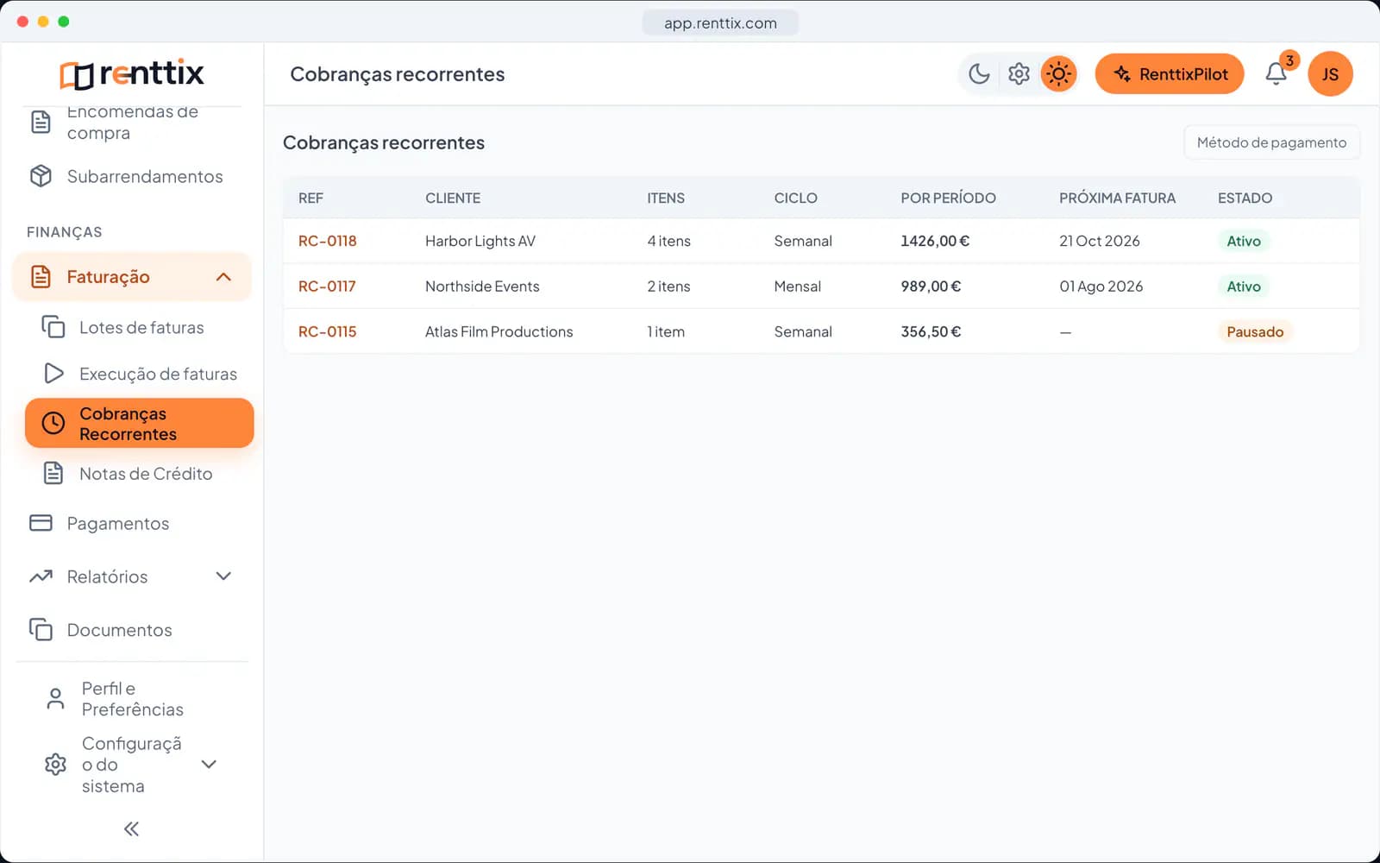
Task: Select Cobranças Recorrentes sidebar item
Action: [x=140, y=424]
